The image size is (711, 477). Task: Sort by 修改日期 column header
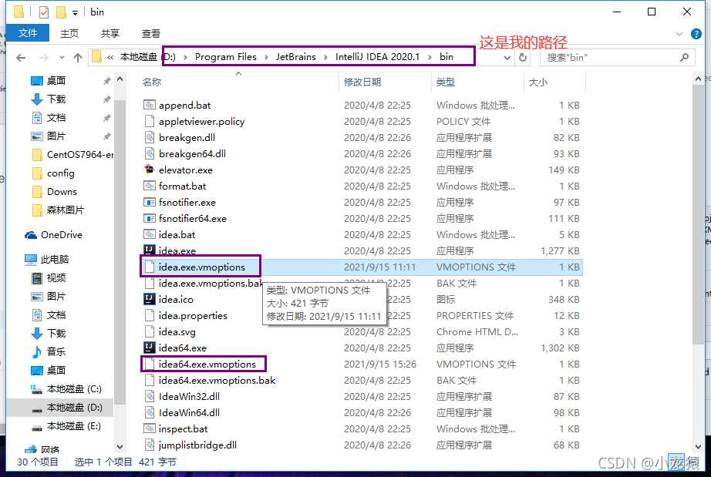click(x=362, y=82)
